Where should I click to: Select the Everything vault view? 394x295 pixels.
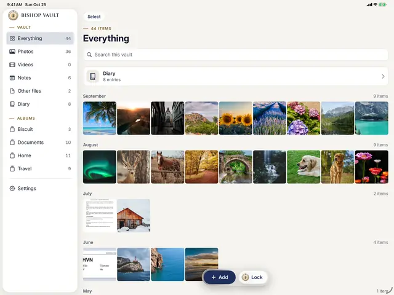[40, 38]
